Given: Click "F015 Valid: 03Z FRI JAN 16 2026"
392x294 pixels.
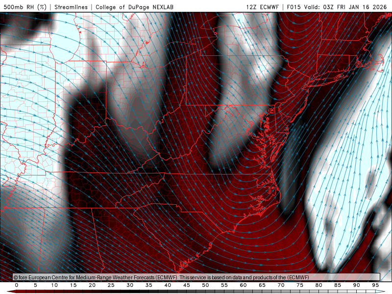Looking at the screenshot, I should 337,7.
